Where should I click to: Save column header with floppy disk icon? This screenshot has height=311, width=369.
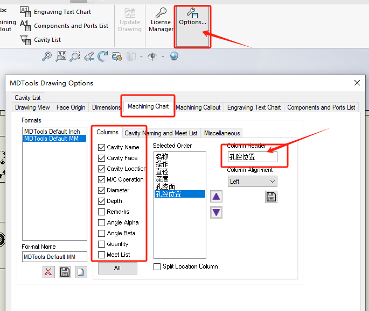click(x=271, y=197)
